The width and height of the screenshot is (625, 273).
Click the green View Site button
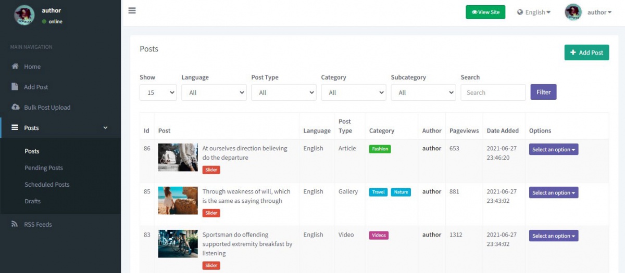485,12
